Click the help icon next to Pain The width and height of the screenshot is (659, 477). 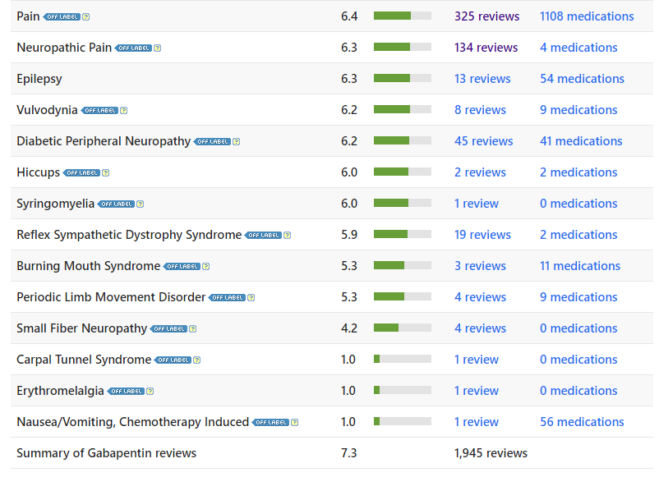tap(86, 16)
